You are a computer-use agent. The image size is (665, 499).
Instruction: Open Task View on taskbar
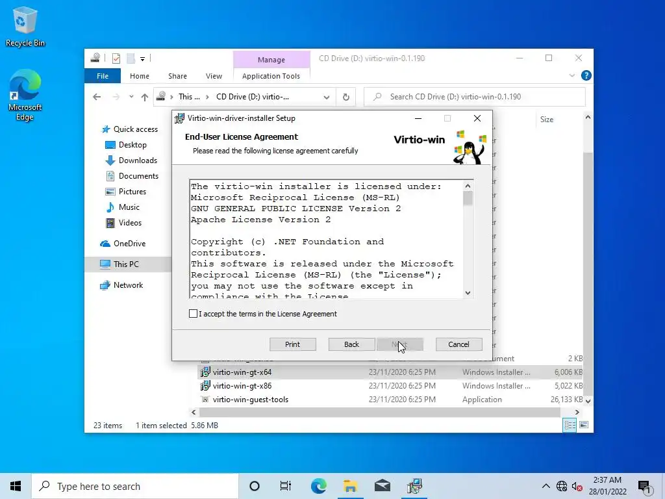pyautogui.click(x=286, y=486)
